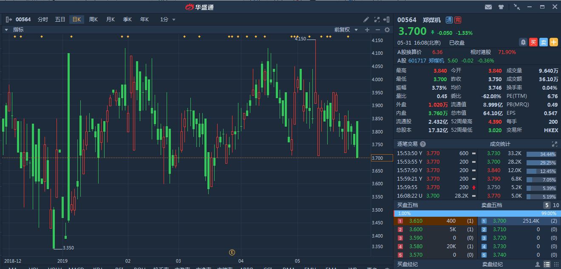The width and height of the screenshot is (561, 269).
Task: Click the collapse-to-sidebar icon beside fullscreen
Action: (x=386, y=20)
